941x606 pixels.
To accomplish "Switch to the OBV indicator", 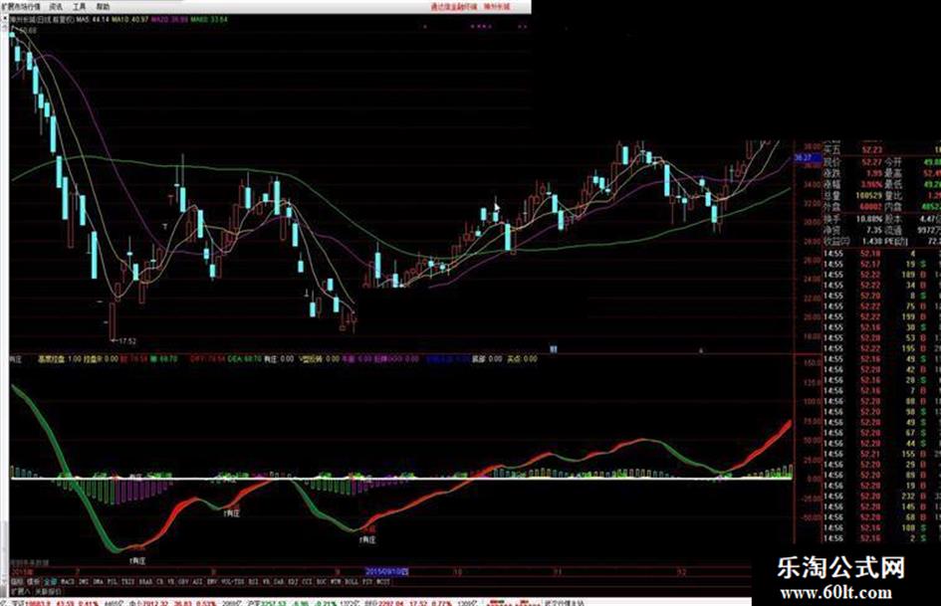I will [x=183, y=582].
